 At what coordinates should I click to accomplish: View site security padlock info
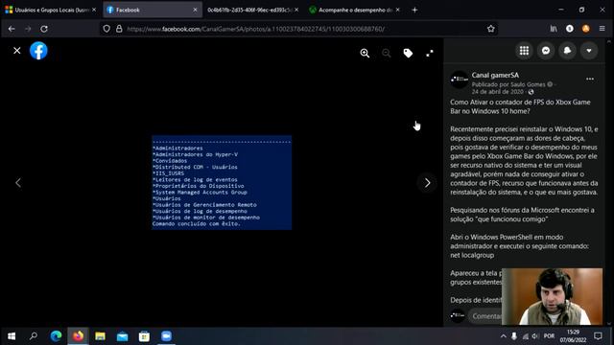[119, 29]
